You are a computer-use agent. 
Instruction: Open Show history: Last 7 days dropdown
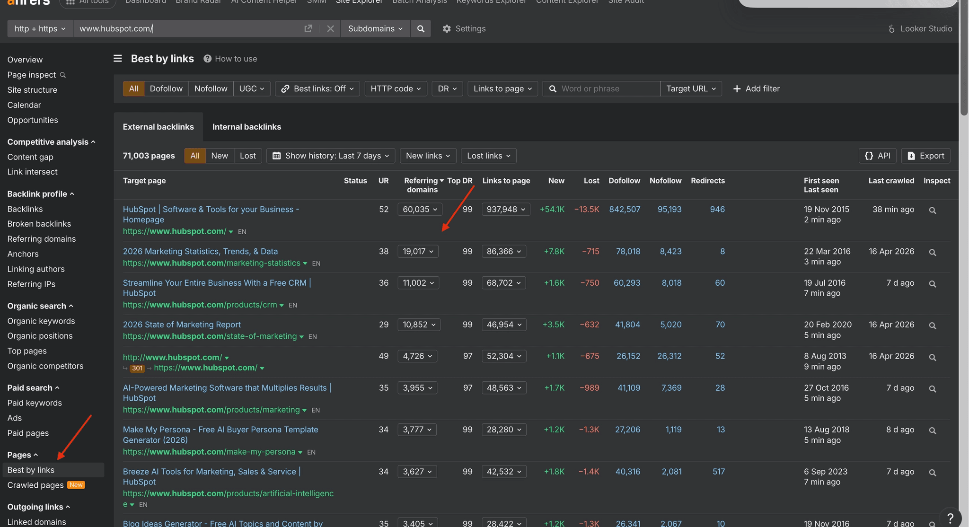(331, 156)
